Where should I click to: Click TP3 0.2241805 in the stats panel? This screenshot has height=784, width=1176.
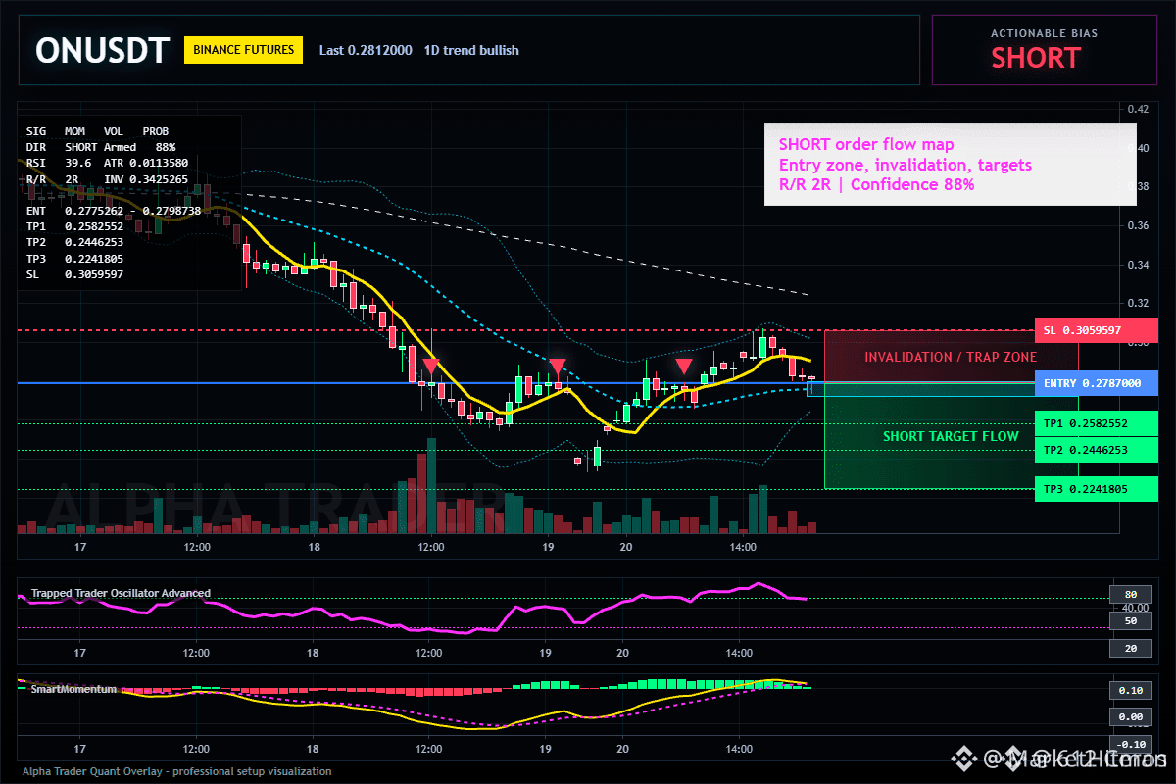tap(74, 258)
